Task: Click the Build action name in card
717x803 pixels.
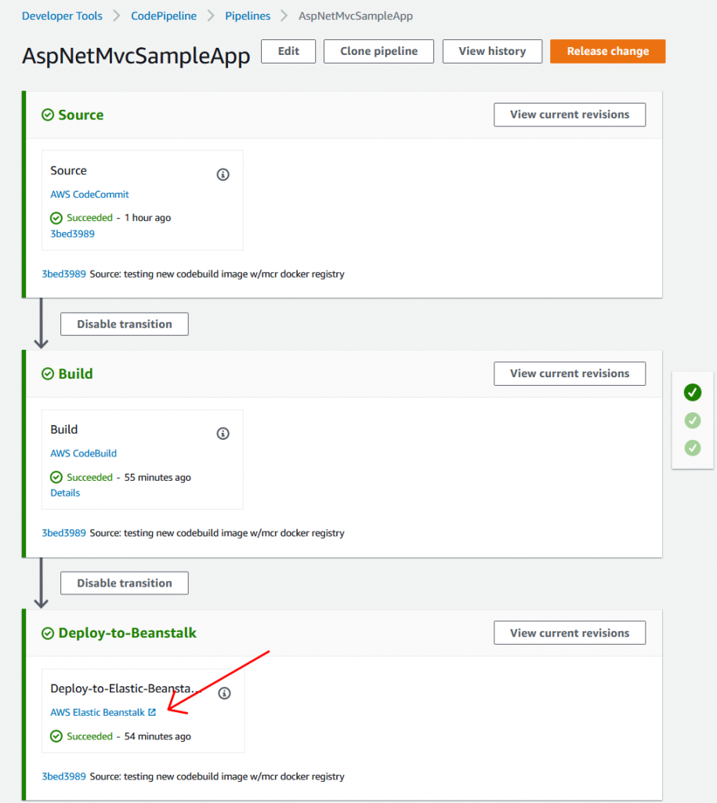Action: point(64,430)
